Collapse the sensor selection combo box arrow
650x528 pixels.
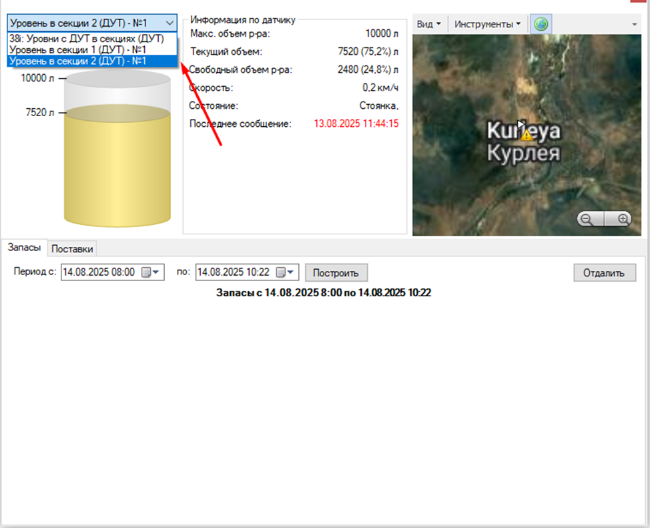click(x=169, y=22)
